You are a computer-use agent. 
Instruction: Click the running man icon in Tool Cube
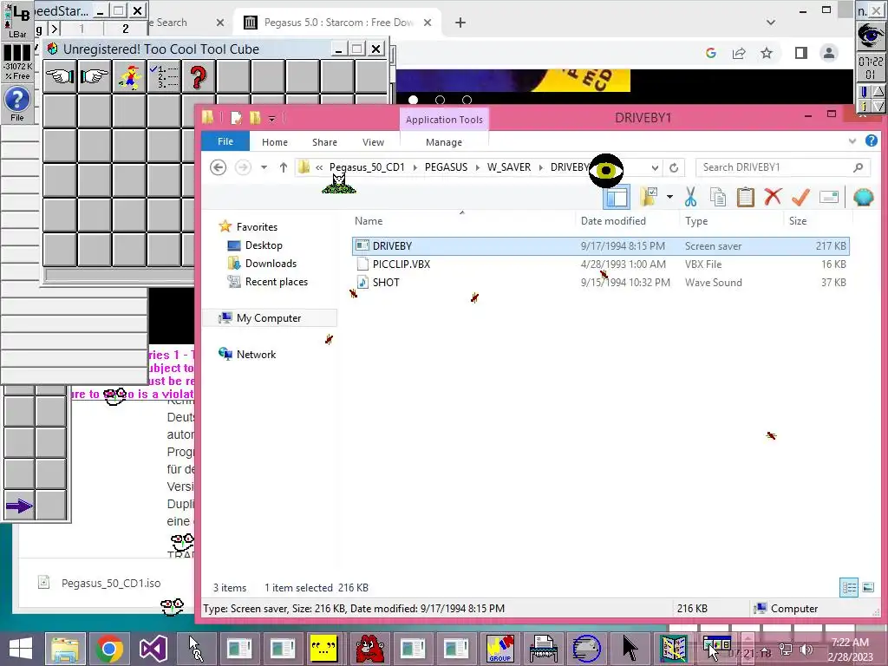(x=130, y=76)
